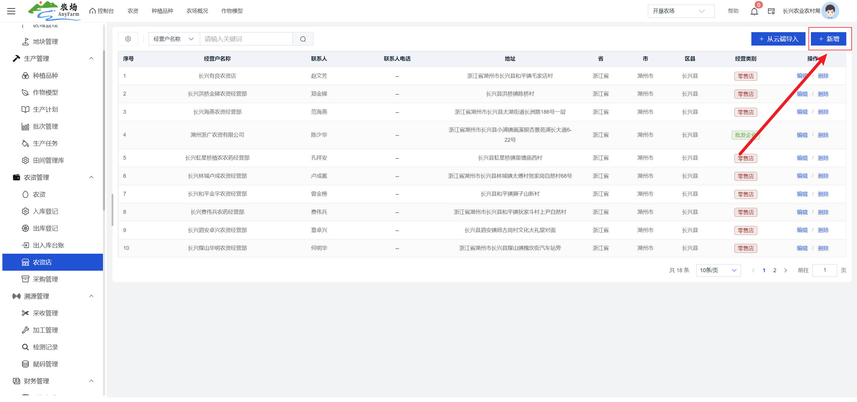Click the hamburger menu icon

[x=11, y=11]
